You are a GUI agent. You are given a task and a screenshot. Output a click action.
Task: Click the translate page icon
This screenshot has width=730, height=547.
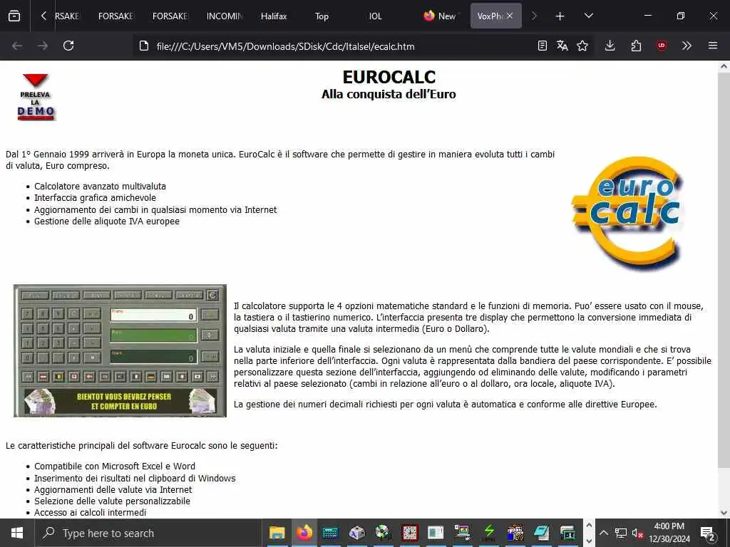tap(562, 46)
